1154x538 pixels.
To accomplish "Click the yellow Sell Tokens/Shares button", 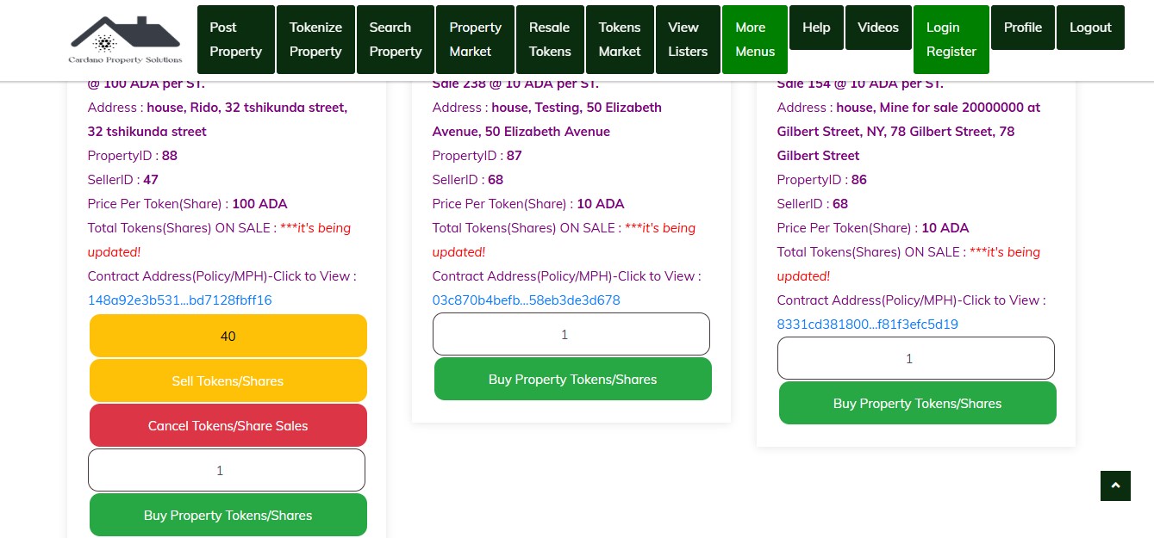I will (x=228, y=380).
